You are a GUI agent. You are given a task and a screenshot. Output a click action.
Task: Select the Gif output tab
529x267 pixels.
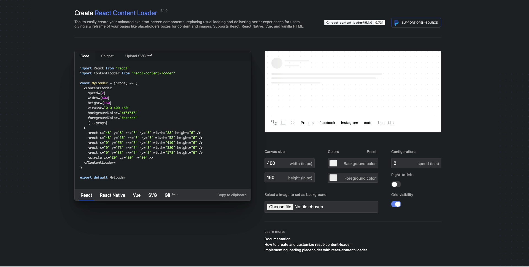pyautogui.click(x=171, y=195)
